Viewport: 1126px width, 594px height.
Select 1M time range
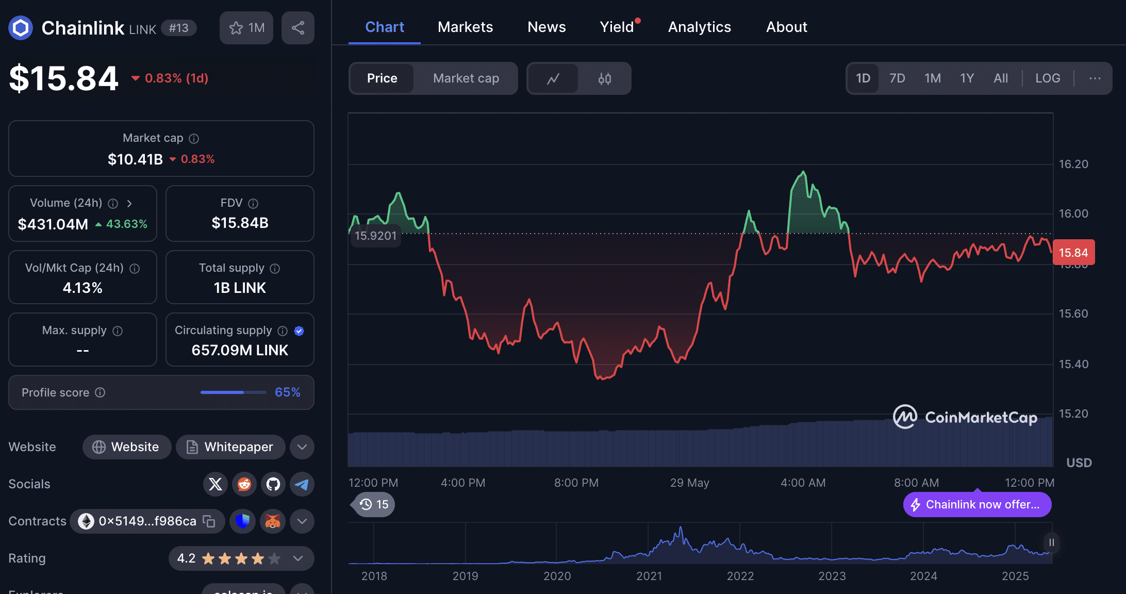pyautogui.click(x=933, y=78)
